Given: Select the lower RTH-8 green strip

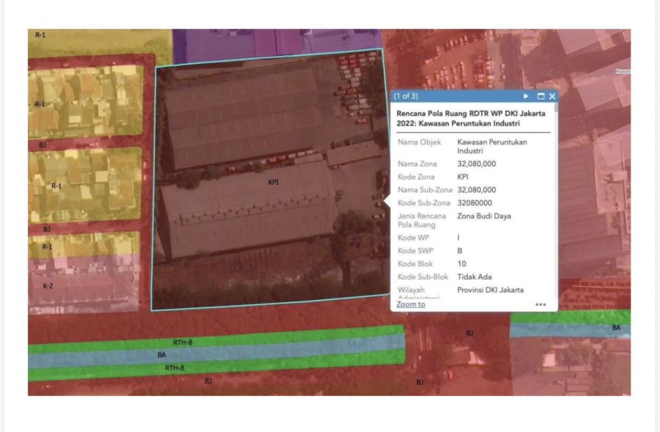Looking at the screenshot, I should [175, 368].
